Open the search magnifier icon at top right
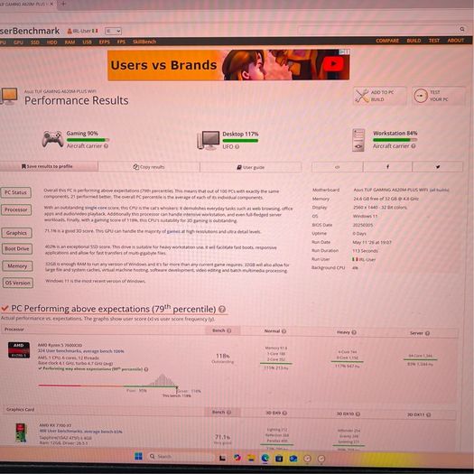 pyautogui.click(x=462, y=29)
